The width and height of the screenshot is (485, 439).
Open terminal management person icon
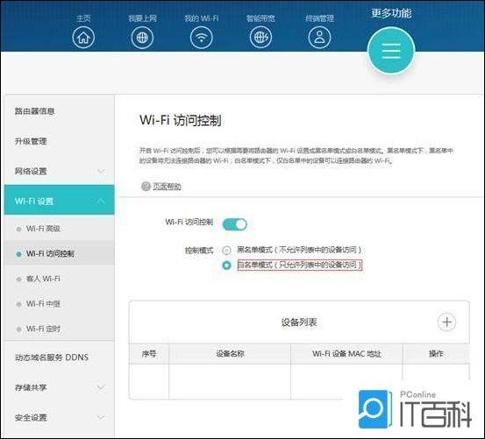319,38
